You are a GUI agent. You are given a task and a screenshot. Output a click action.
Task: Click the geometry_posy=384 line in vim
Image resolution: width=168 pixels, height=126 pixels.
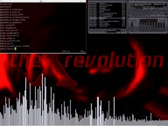click(11, 15)
